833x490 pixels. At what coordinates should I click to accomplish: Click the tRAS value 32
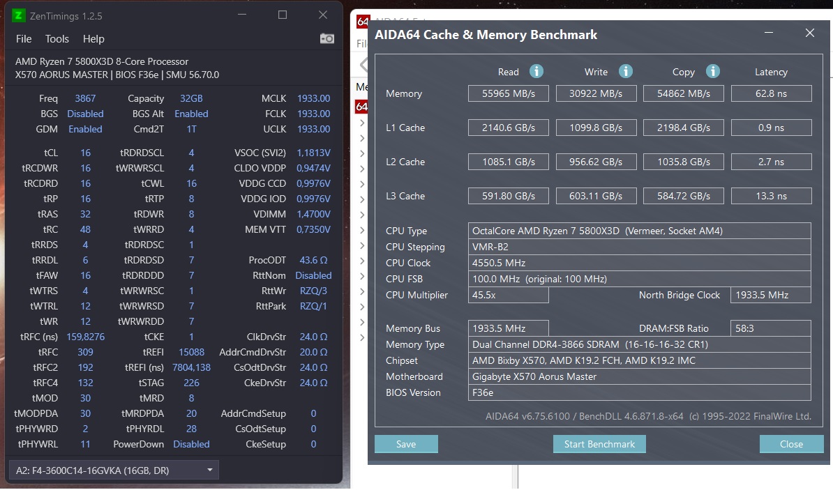point(86,214)
